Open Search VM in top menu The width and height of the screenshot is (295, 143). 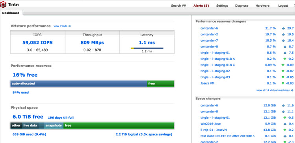179,5
